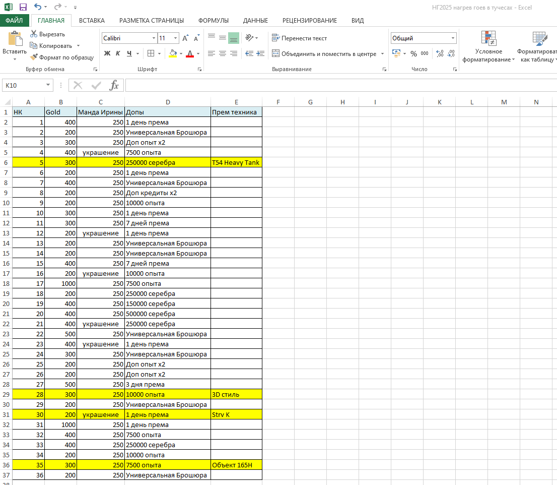Click the Undo arrow icon
Screen dimensions: 557x485
[x=38, y=7]
